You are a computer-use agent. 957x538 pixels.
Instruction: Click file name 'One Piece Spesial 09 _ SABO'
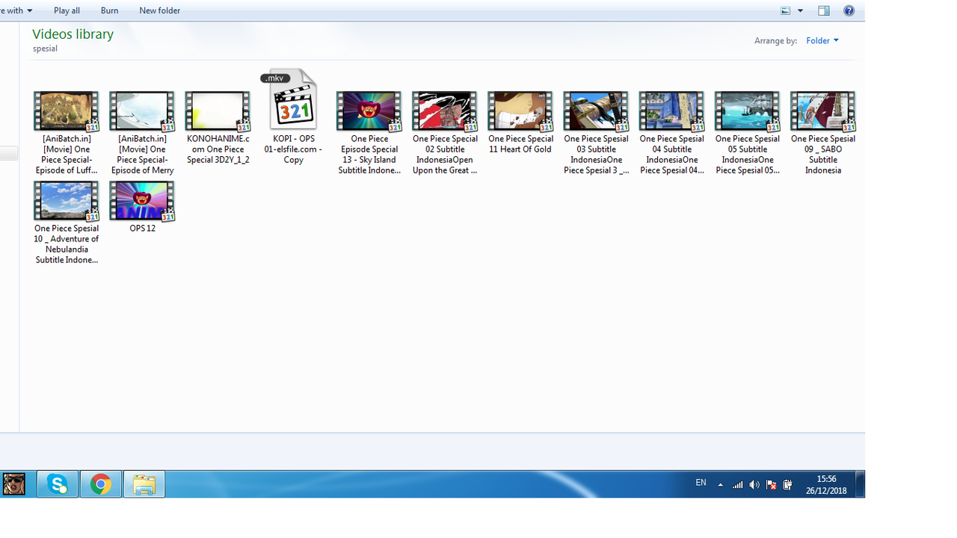point(822,155)
